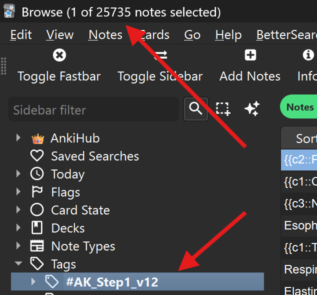Activate the sidebar selection tool icon

click(x=223, y=109)
